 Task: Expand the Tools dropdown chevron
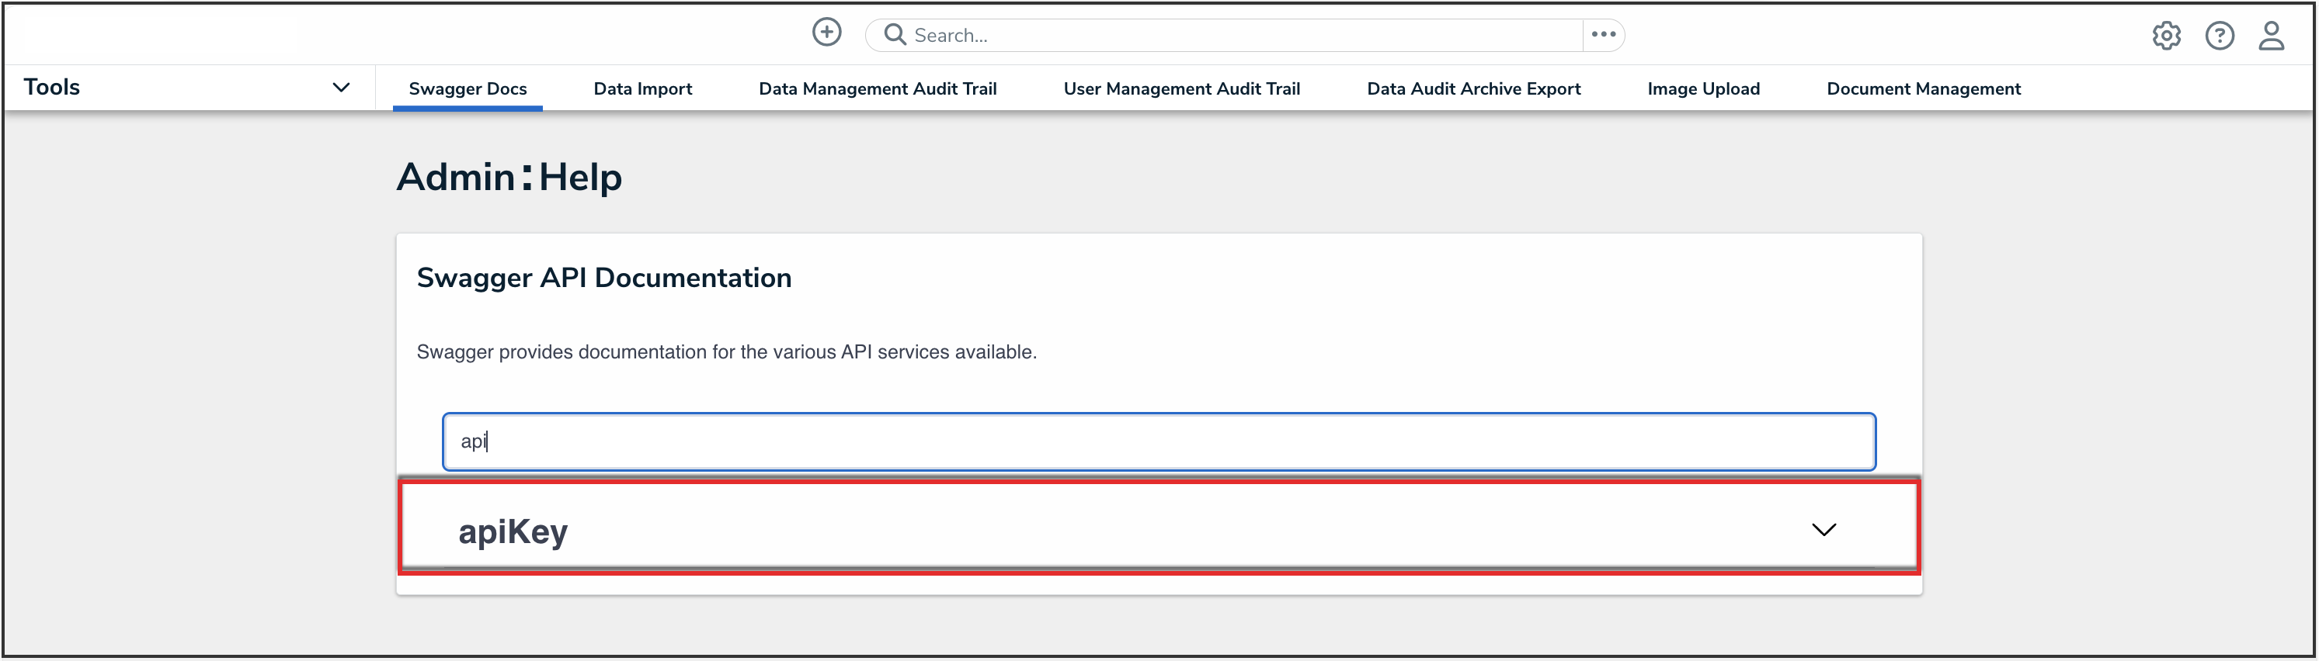[x=340, y=87]
